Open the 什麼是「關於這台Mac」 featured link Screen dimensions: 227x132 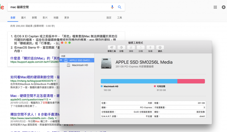(35, 58)
